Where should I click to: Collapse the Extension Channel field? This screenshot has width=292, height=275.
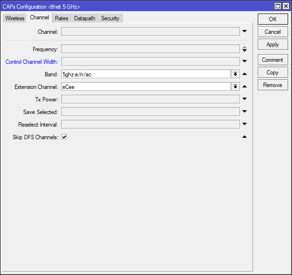click(x=244, y=87)
